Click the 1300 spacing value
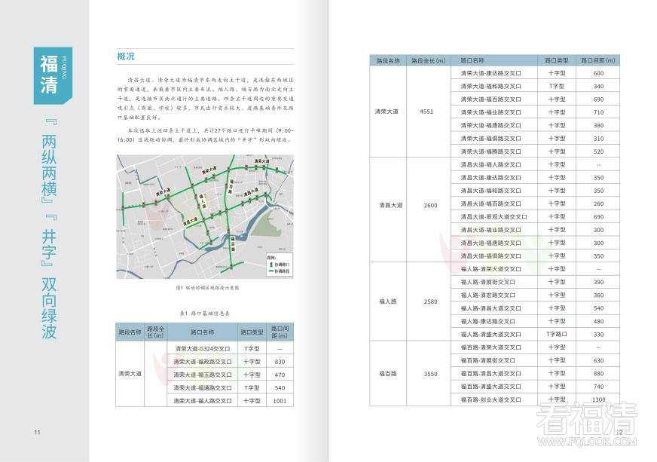The height and width of the screenshot is (462, 657). 598,399
